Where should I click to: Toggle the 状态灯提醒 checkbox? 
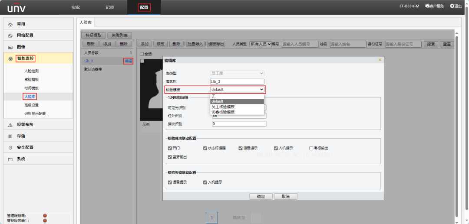point(205,148)
